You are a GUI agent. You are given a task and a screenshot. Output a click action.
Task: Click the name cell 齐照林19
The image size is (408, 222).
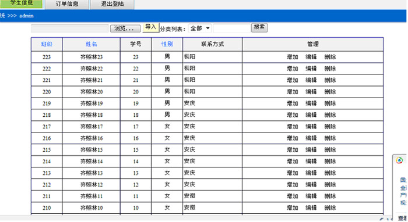click(x=92, y=103)
